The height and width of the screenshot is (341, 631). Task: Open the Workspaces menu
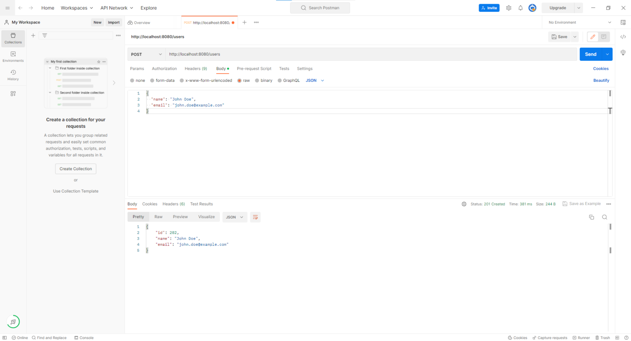click(77, 7)
